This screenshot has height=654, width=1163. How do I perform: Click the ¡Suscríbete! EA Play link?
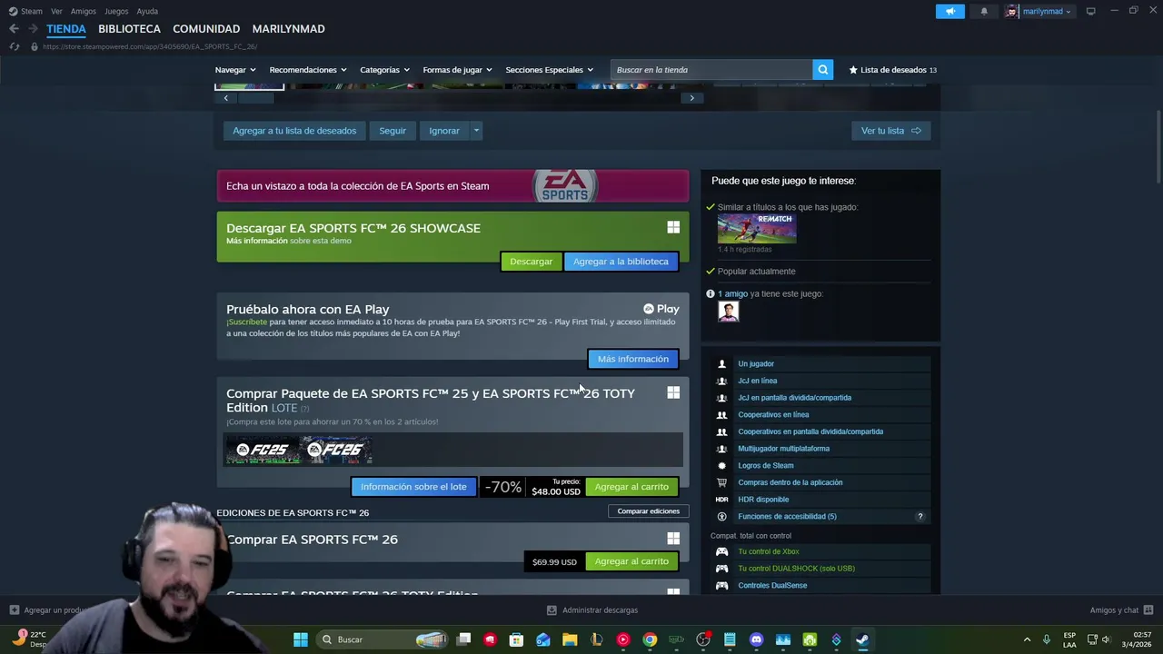point(247,322)
